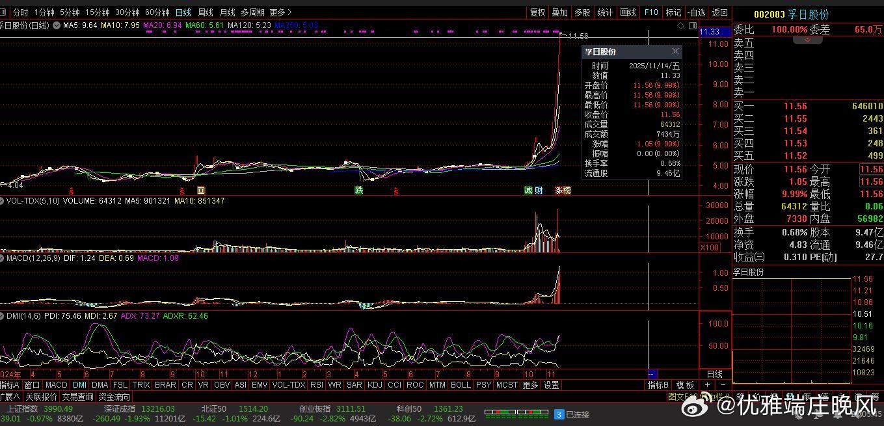The image size is (884, 426).
Task: Close the 孚日股份 data tooltip popup
Action: coord(675,51)
